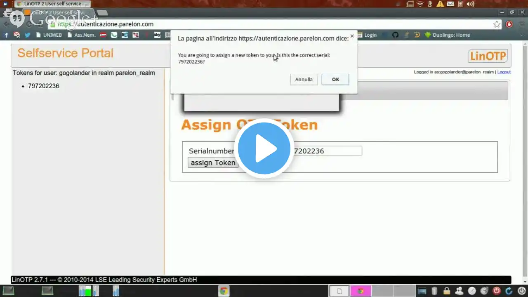Click the LinOTP logo
The image size is (528, 297).
pyautogui.click(x=488, y=56)
